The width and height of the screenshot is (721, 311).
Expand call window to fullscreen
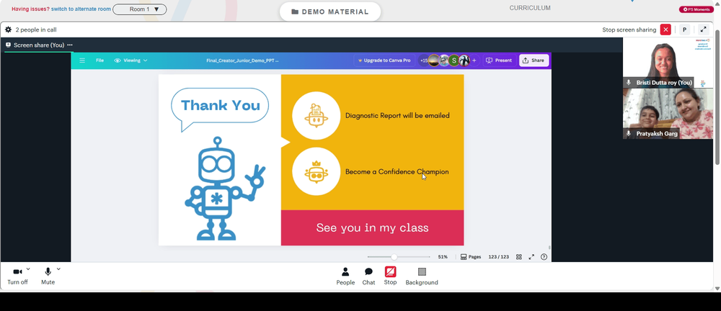(703, 30)
